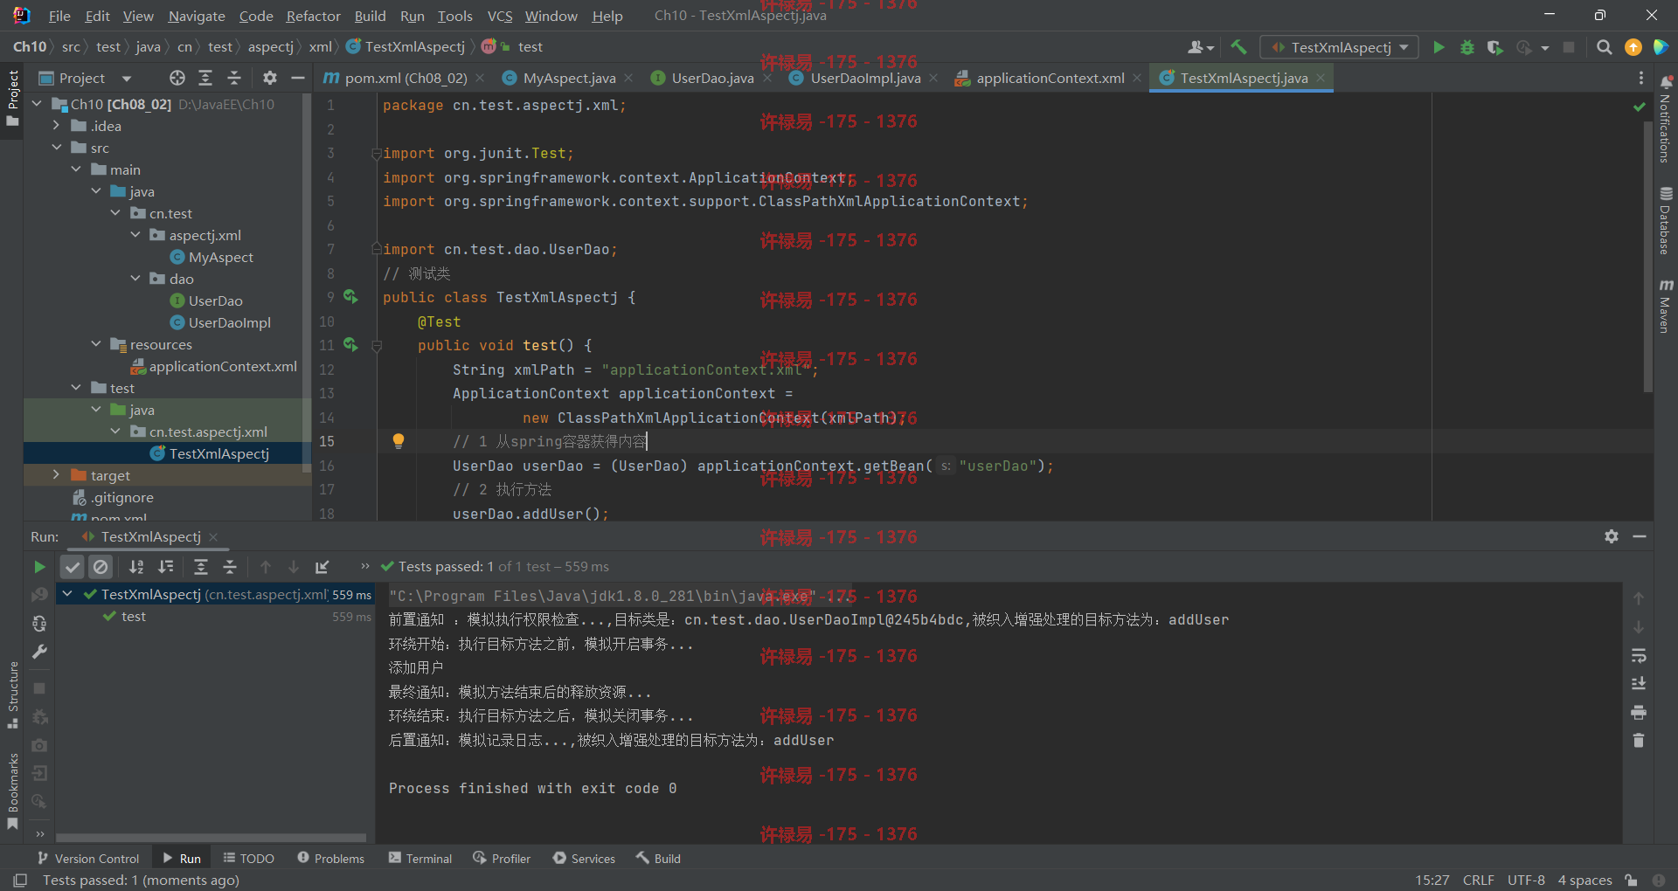The width and height of the screenshot is (1678, 891).
Task: Clear all console output trash icon
Action: 1639,741
